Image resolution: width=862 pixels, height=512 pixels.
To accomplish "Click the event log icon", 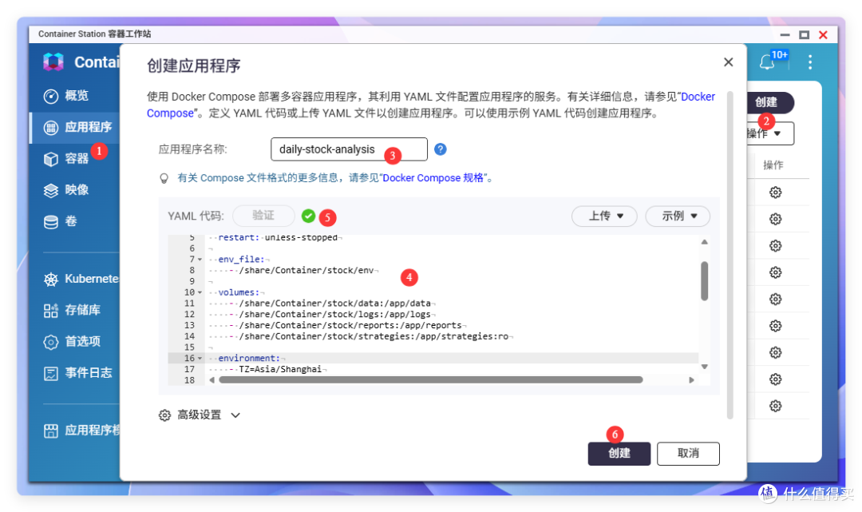I will click(x=50, y=374).
